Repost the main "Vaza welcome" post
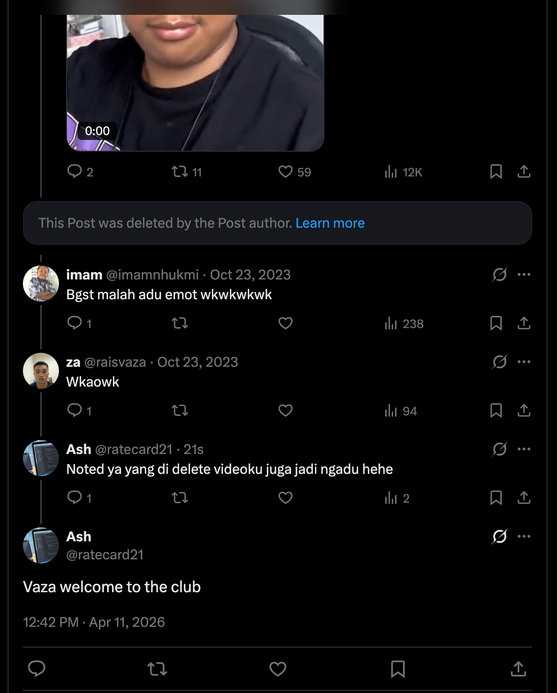Viewport: 557px width, 693px height. 157,669
